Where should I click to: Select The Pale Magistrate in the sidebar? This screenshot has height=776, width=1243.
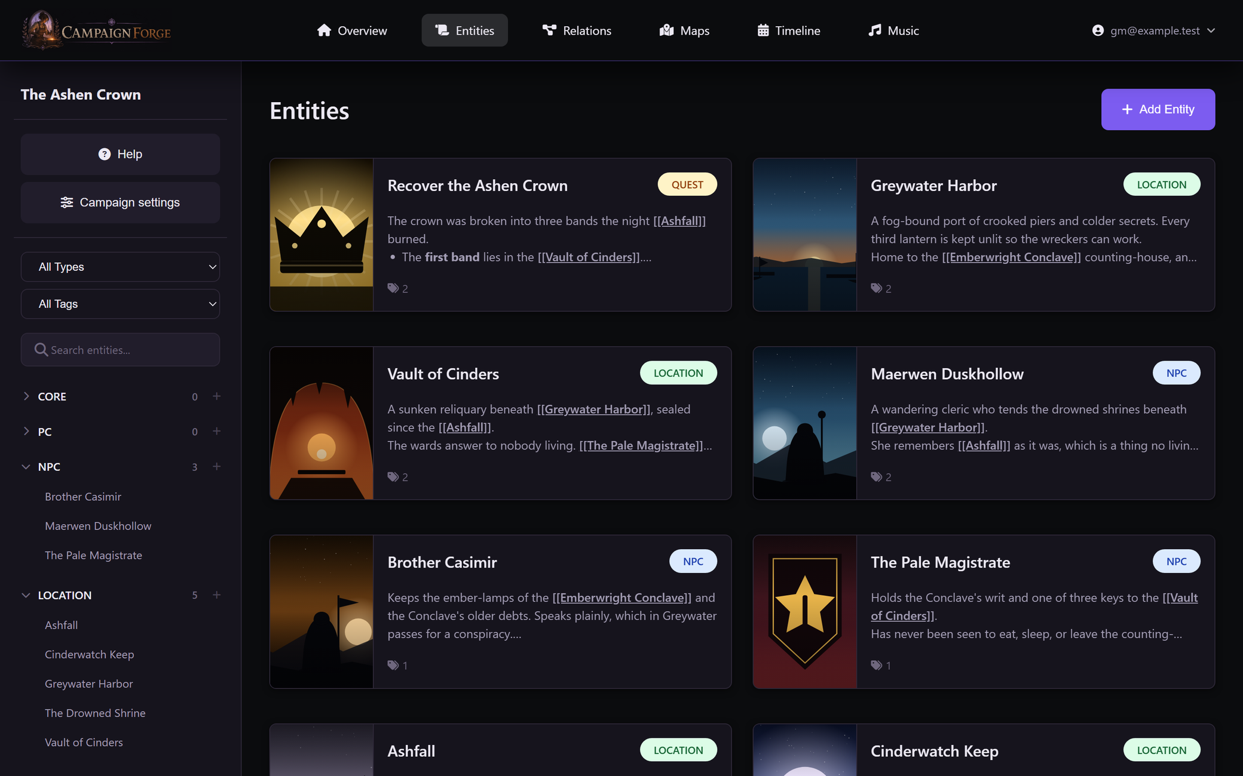93,555
